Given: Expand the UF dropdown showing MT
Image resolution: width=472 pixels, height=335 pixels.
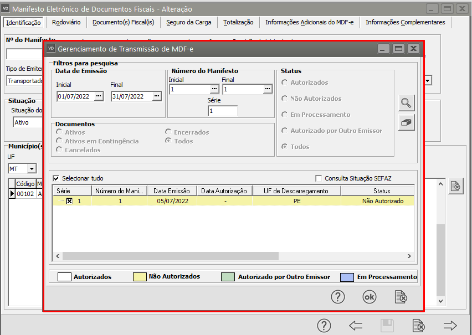Looking at the screenshot, I should pyautogui.click(x=32, y=168).
